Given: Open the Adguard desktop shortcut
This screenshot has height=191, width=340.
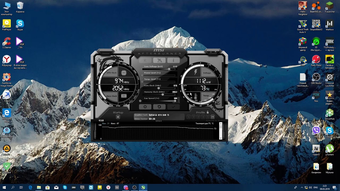Looking at the screenshot, I should coord(7,168).
